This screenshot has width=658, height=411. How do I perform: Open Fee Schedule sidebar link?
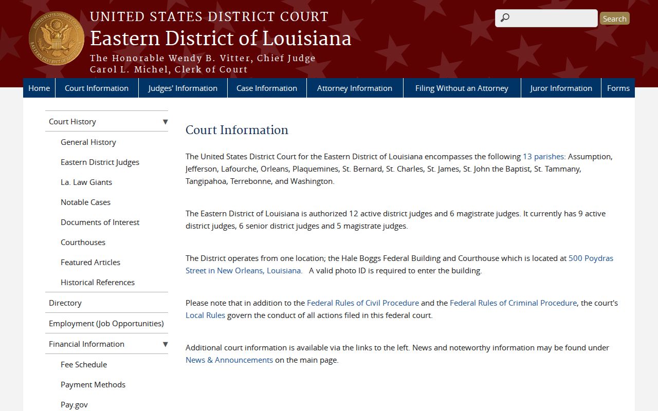84,365
